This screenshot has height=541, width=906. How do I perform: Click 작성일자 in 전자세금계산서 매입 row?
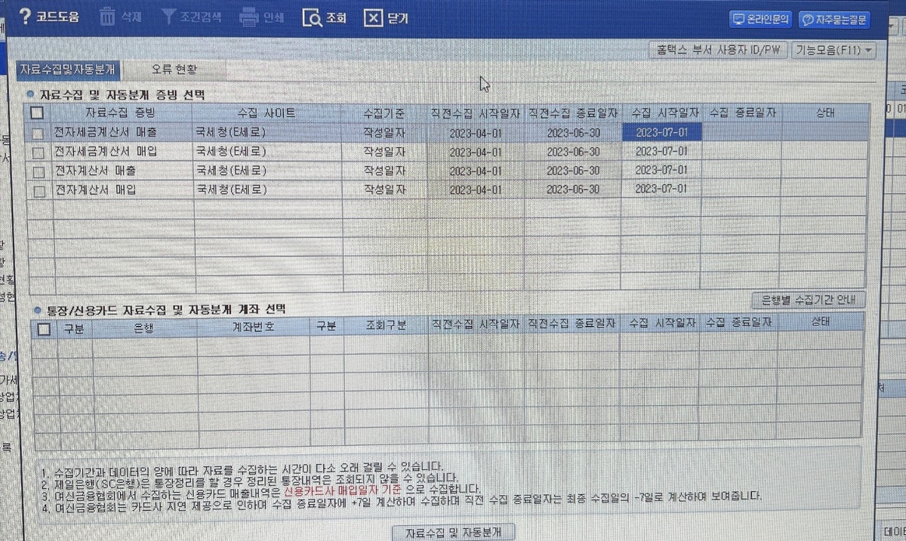(385, 152)
